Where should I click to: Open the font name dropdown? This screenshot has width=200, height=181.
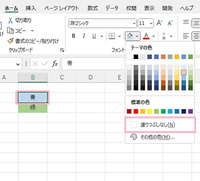click(134, 23)
